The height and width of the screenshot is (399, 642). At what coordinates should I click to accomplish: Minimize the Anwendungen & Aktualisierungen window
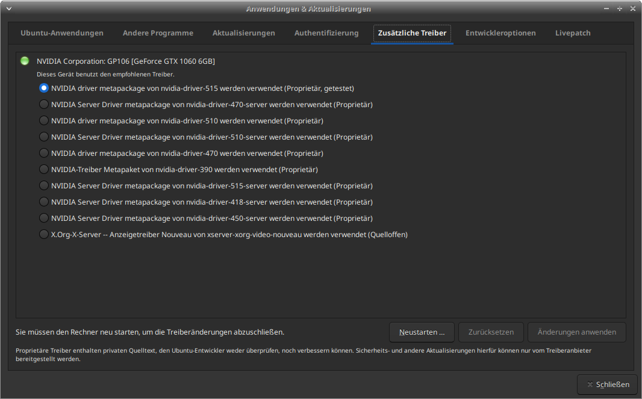(606, 8)
